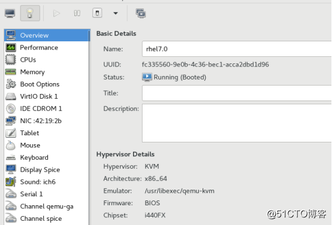Viewport: 332px width, 225px height.
Task: Click the Description text area
Action: pyautogui.click(x=237, y=123)
